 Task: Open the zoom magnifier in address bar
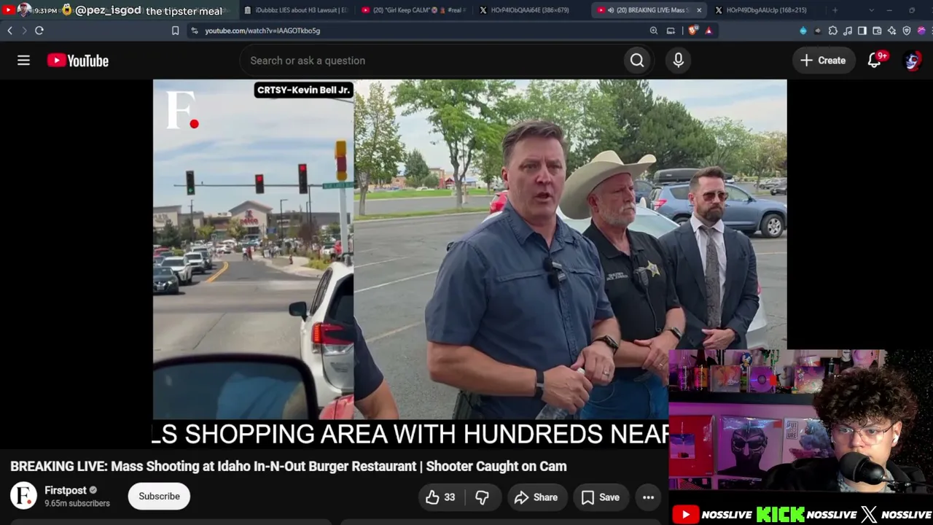(x=654, y=31)
